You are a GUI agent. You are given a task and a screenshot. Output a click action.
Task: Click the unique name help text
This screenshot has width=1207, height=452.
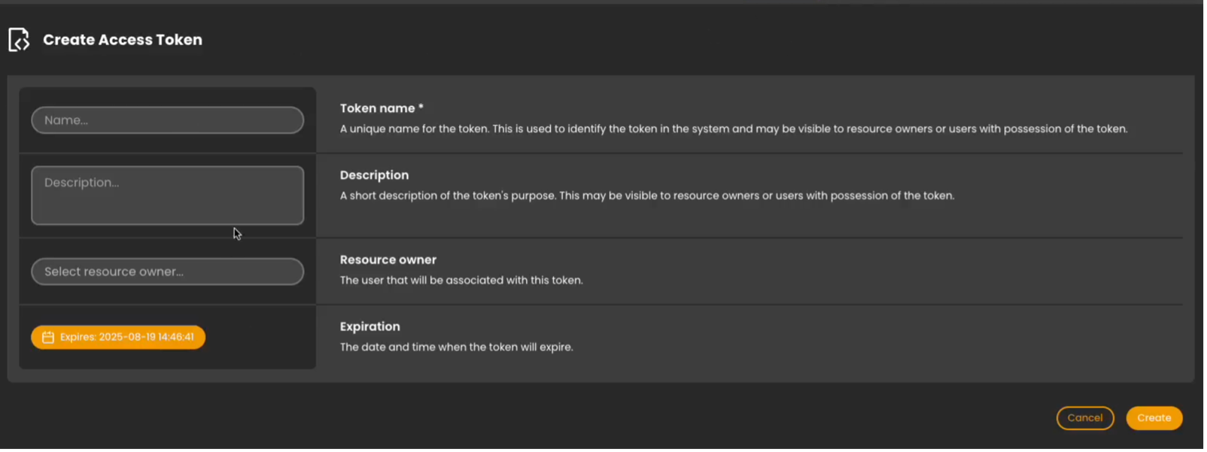pos(733,129)
